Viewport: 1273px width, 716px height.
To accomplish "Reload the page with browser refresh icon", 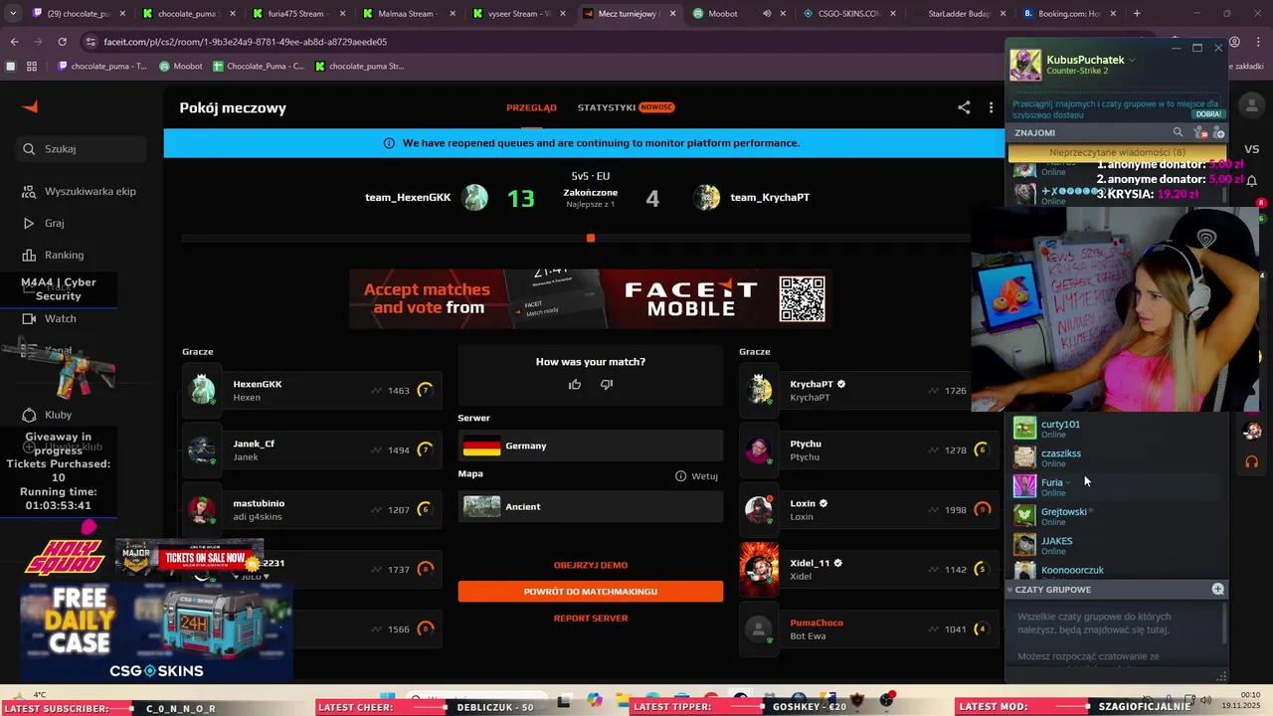I will pyautogui.click(x=62, y=42).
